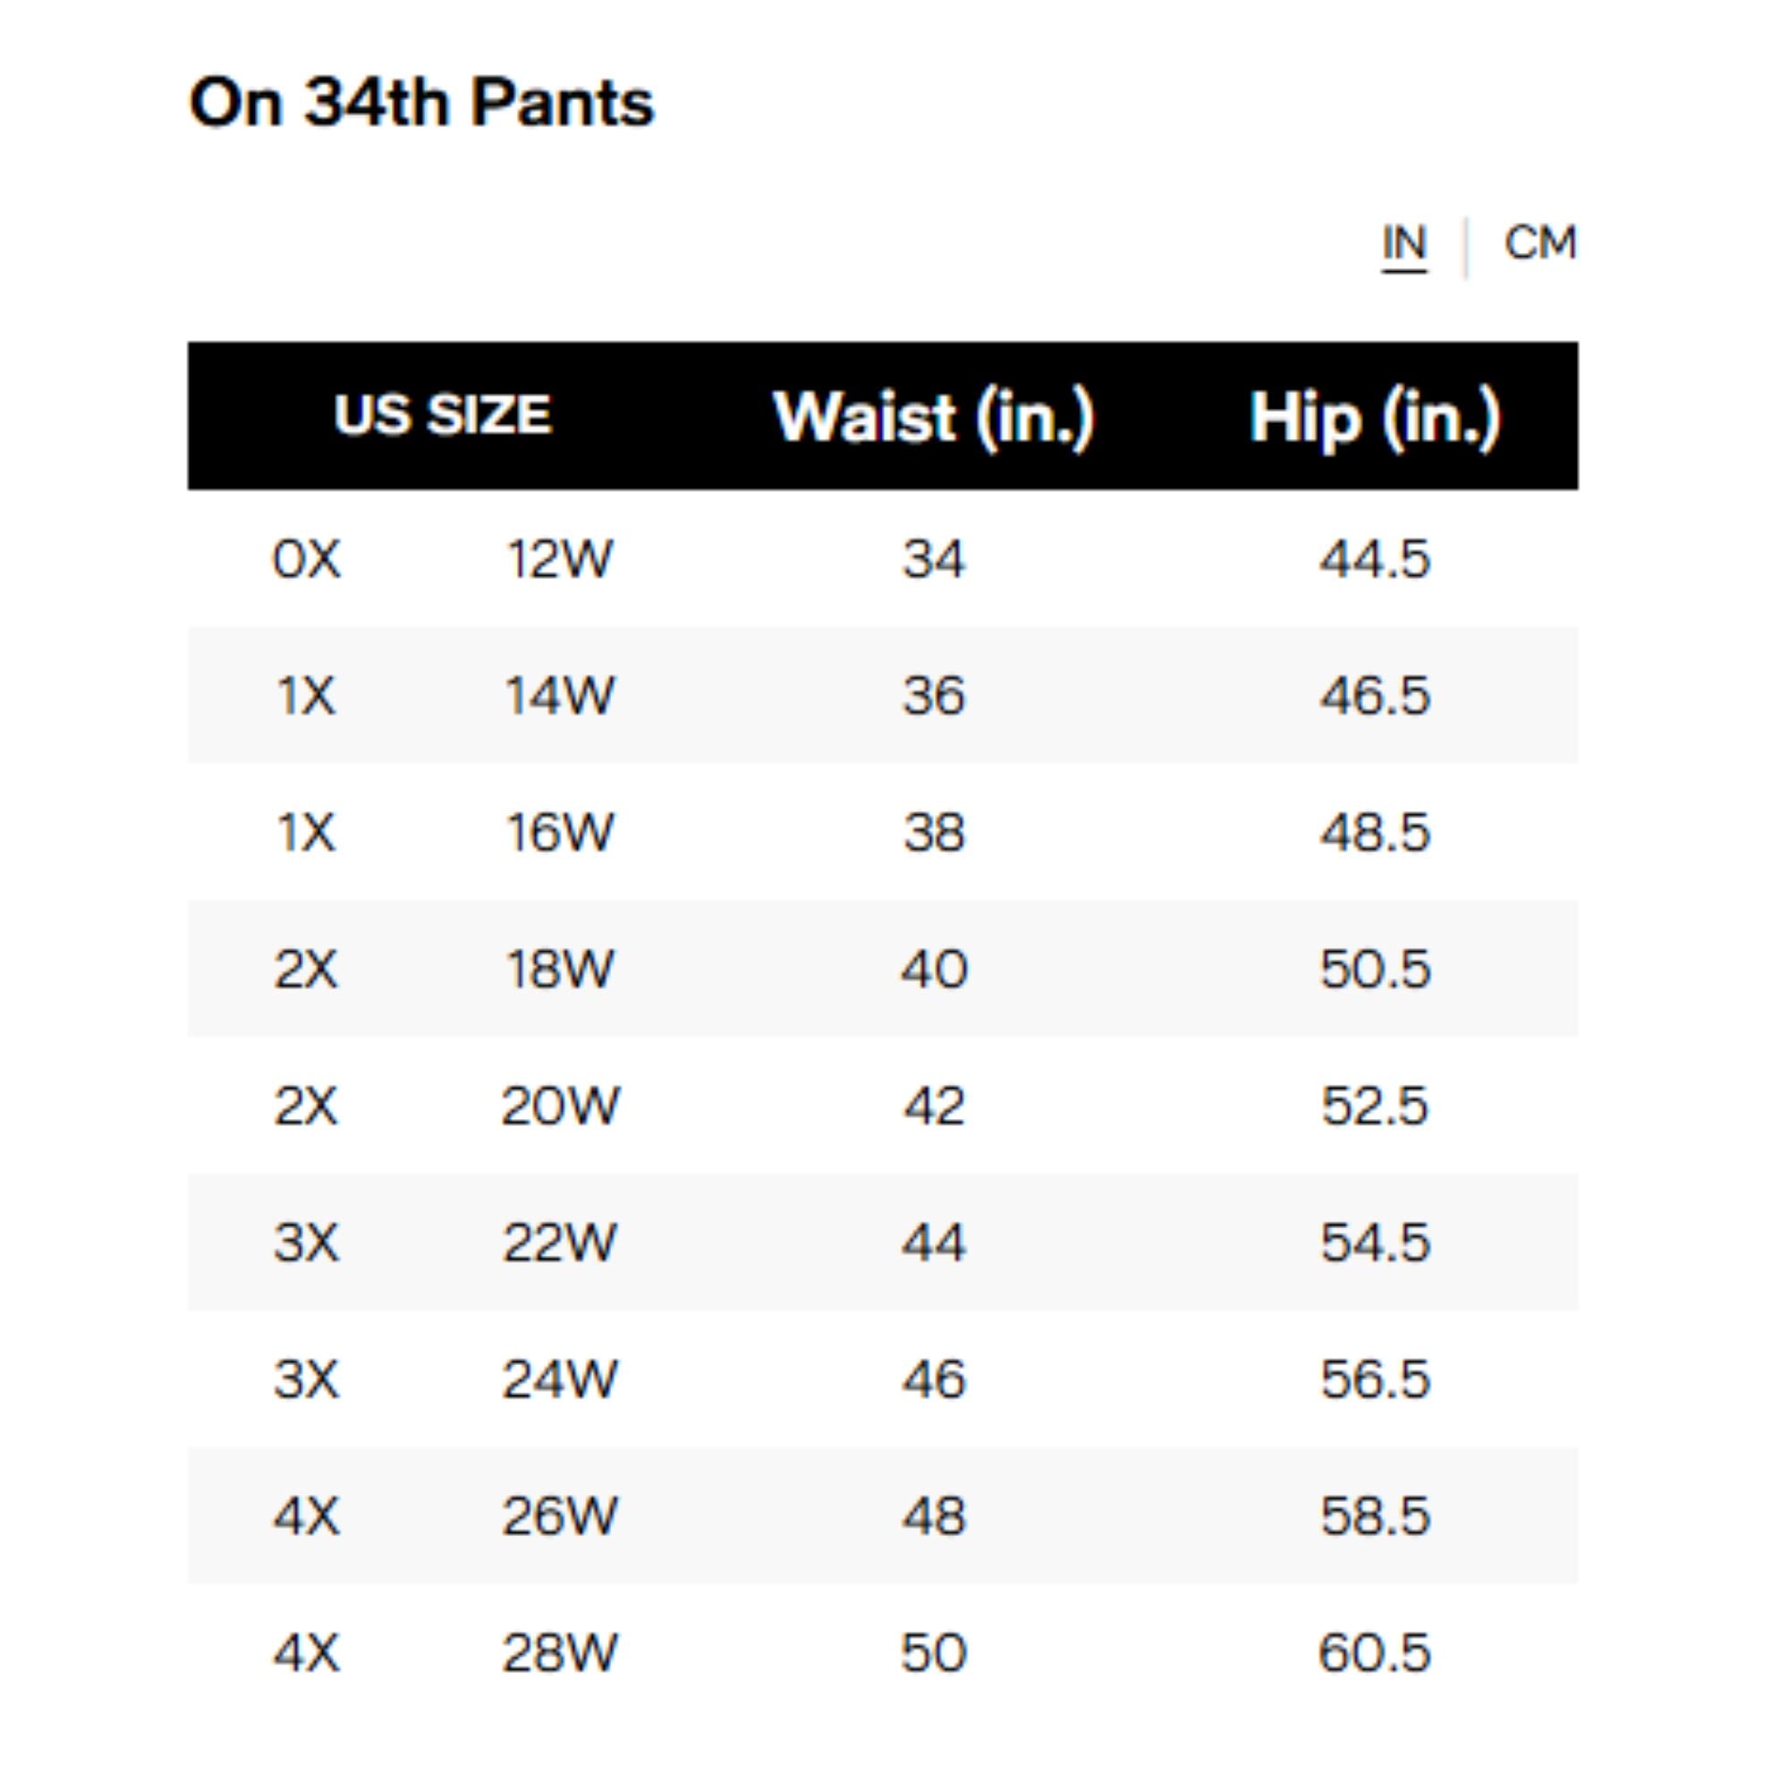Select the IN unit option
This screenshot has width=1789, height=1789.
click(1403, 243)
